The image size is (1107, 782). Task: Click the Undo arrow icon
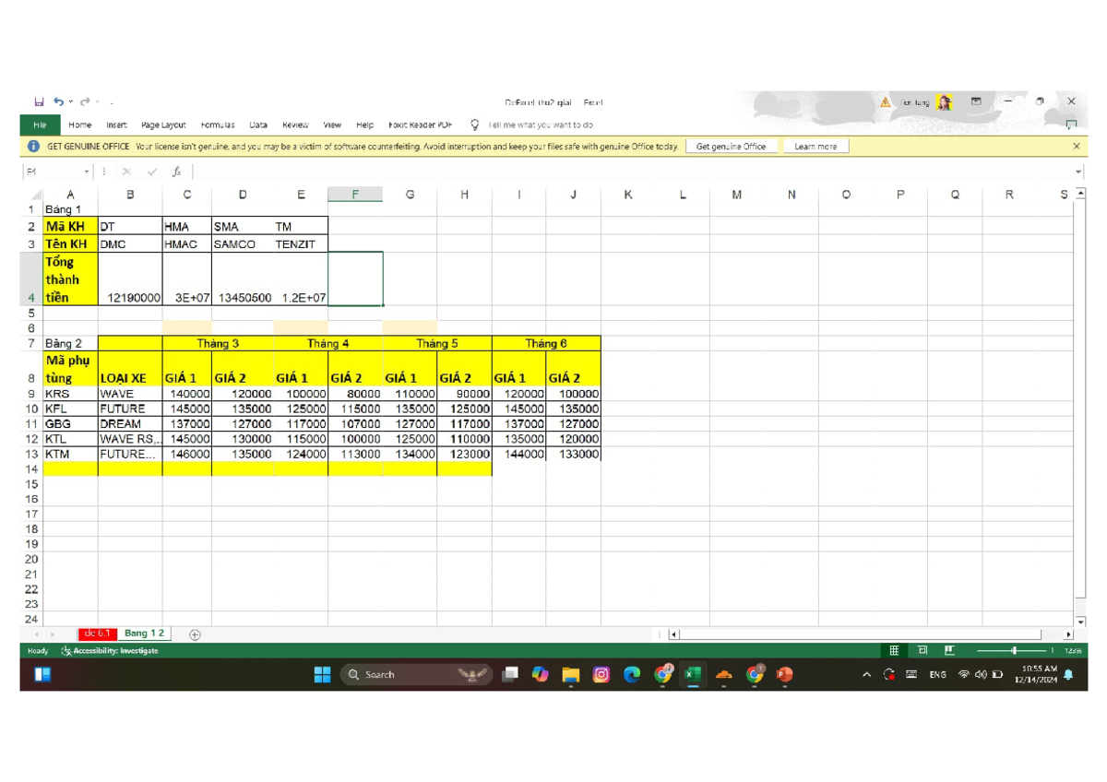(x=59, y=102)
